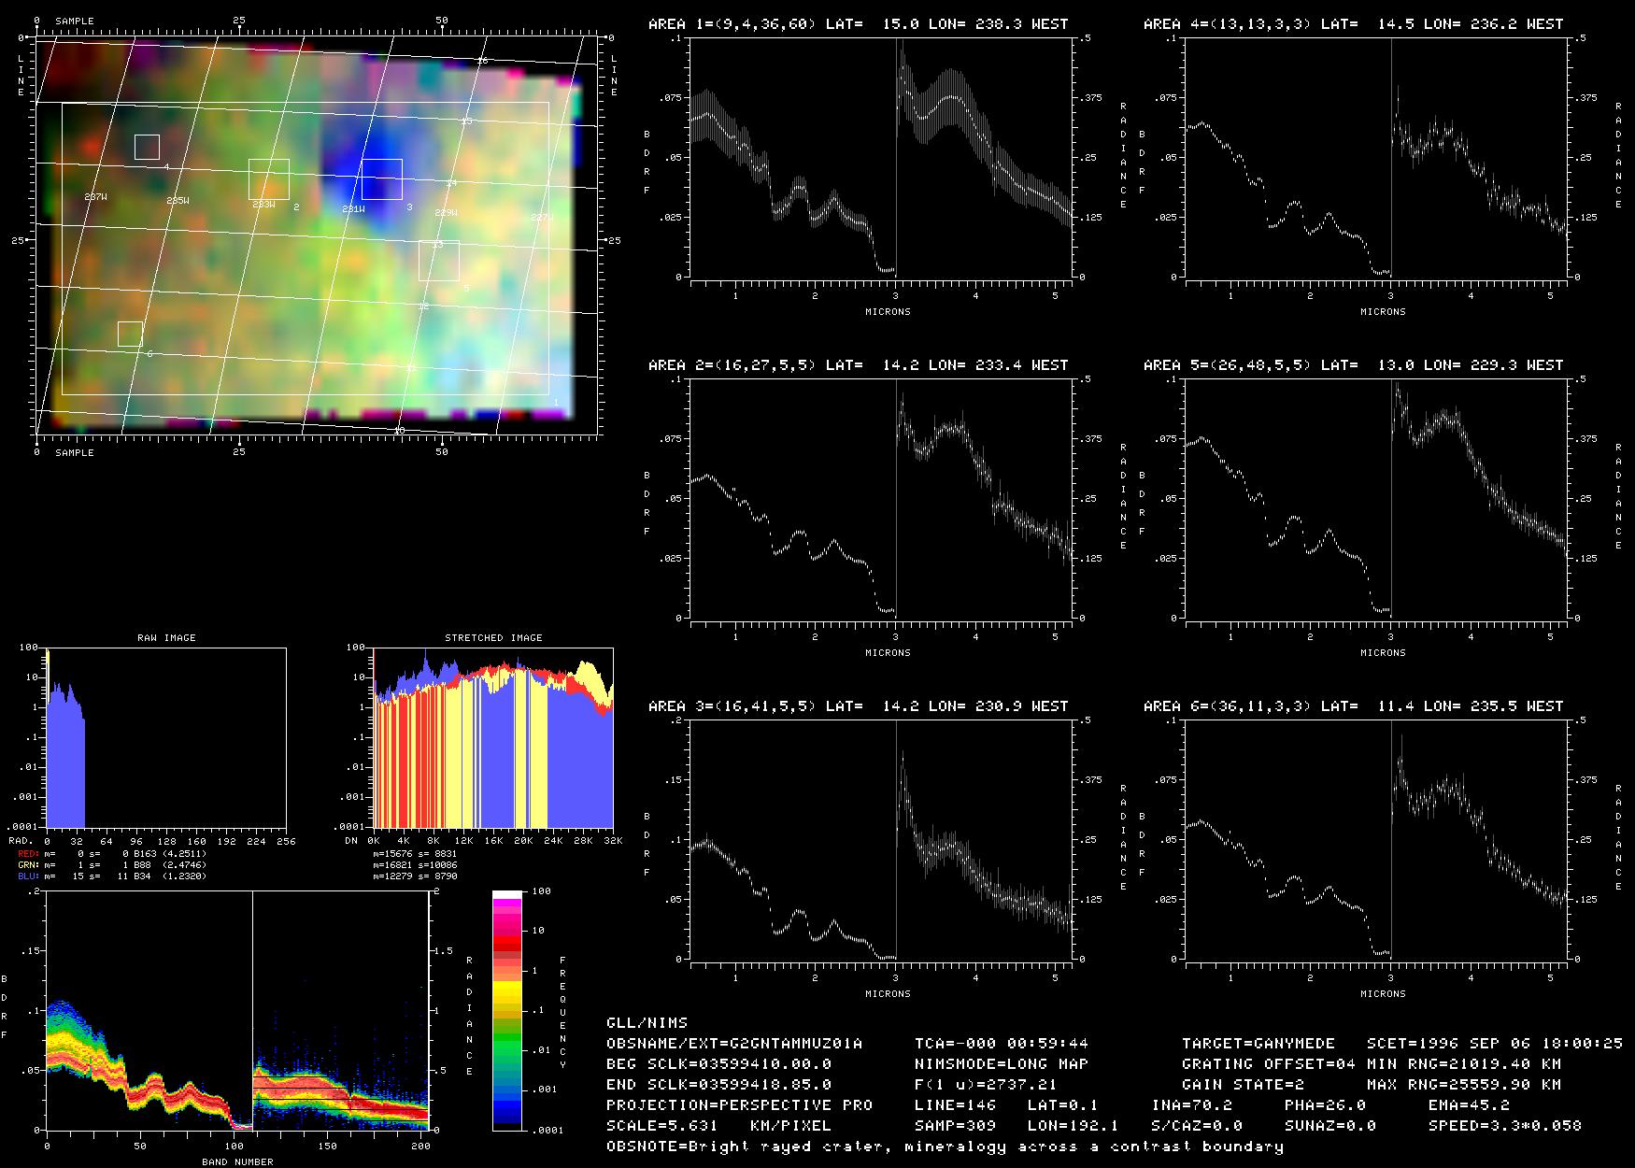The image size is (1635, 1168).
Task: Click the MIN RNG=21019.40 KM field
Action: pos(1464,1063)
